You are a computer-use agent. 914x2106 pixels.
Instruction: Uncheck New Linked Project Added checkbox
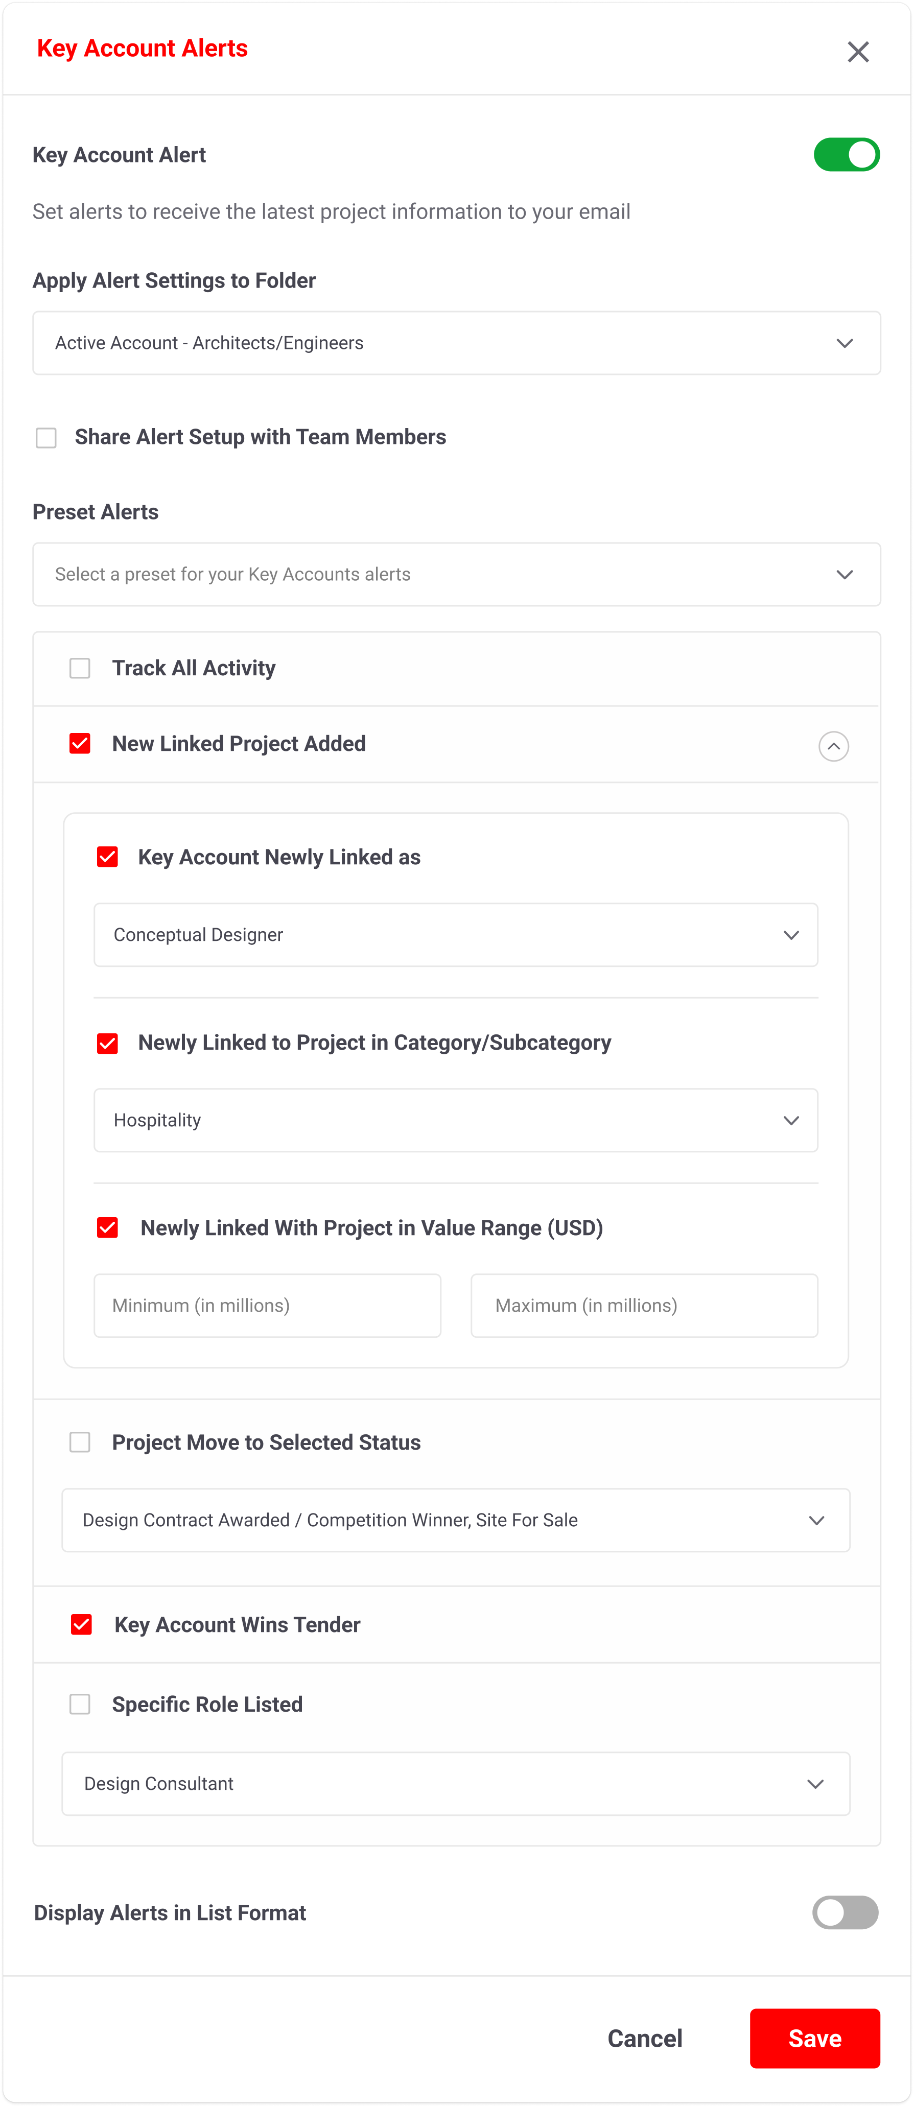coord(80,743)
